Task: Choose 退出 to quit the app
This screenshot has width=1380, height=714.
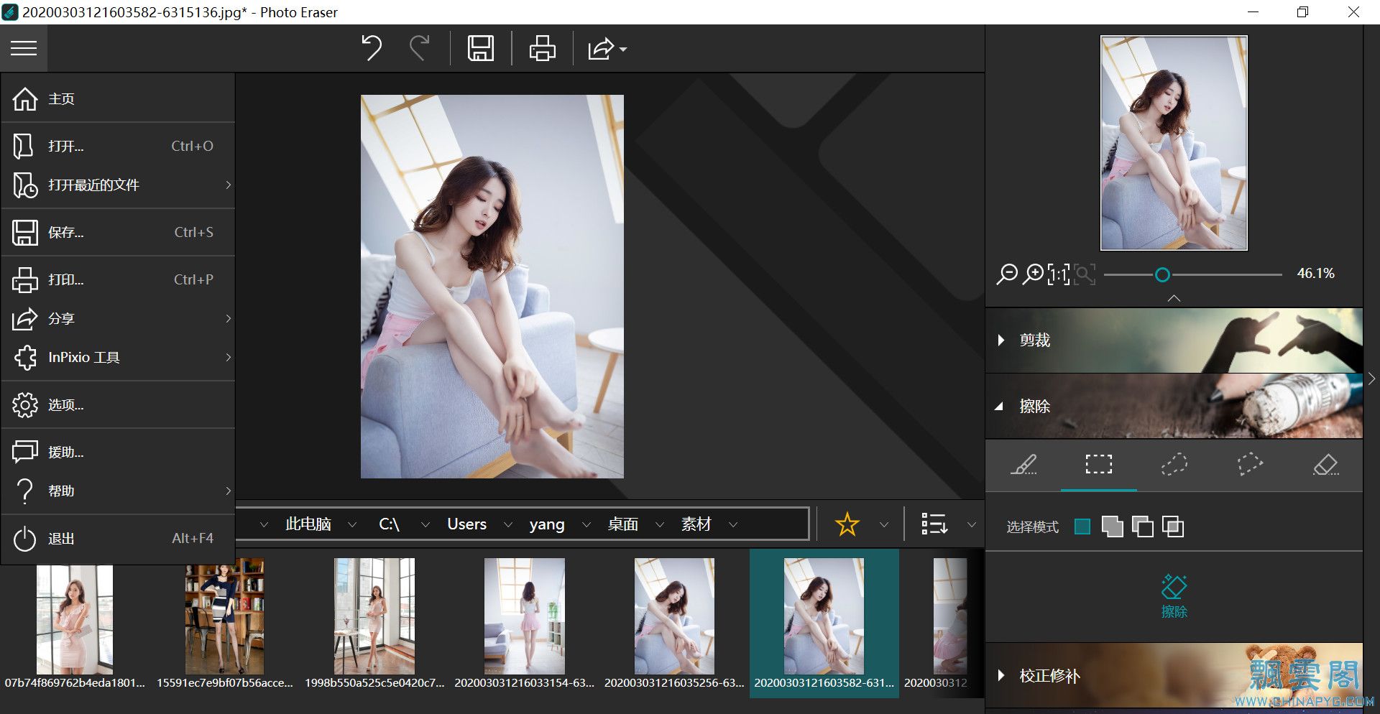Action: coord(118,538)
